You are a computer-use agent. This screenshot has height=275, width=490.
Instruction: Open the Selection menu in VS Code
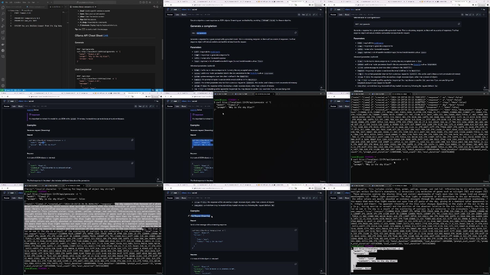pos(17,2)
